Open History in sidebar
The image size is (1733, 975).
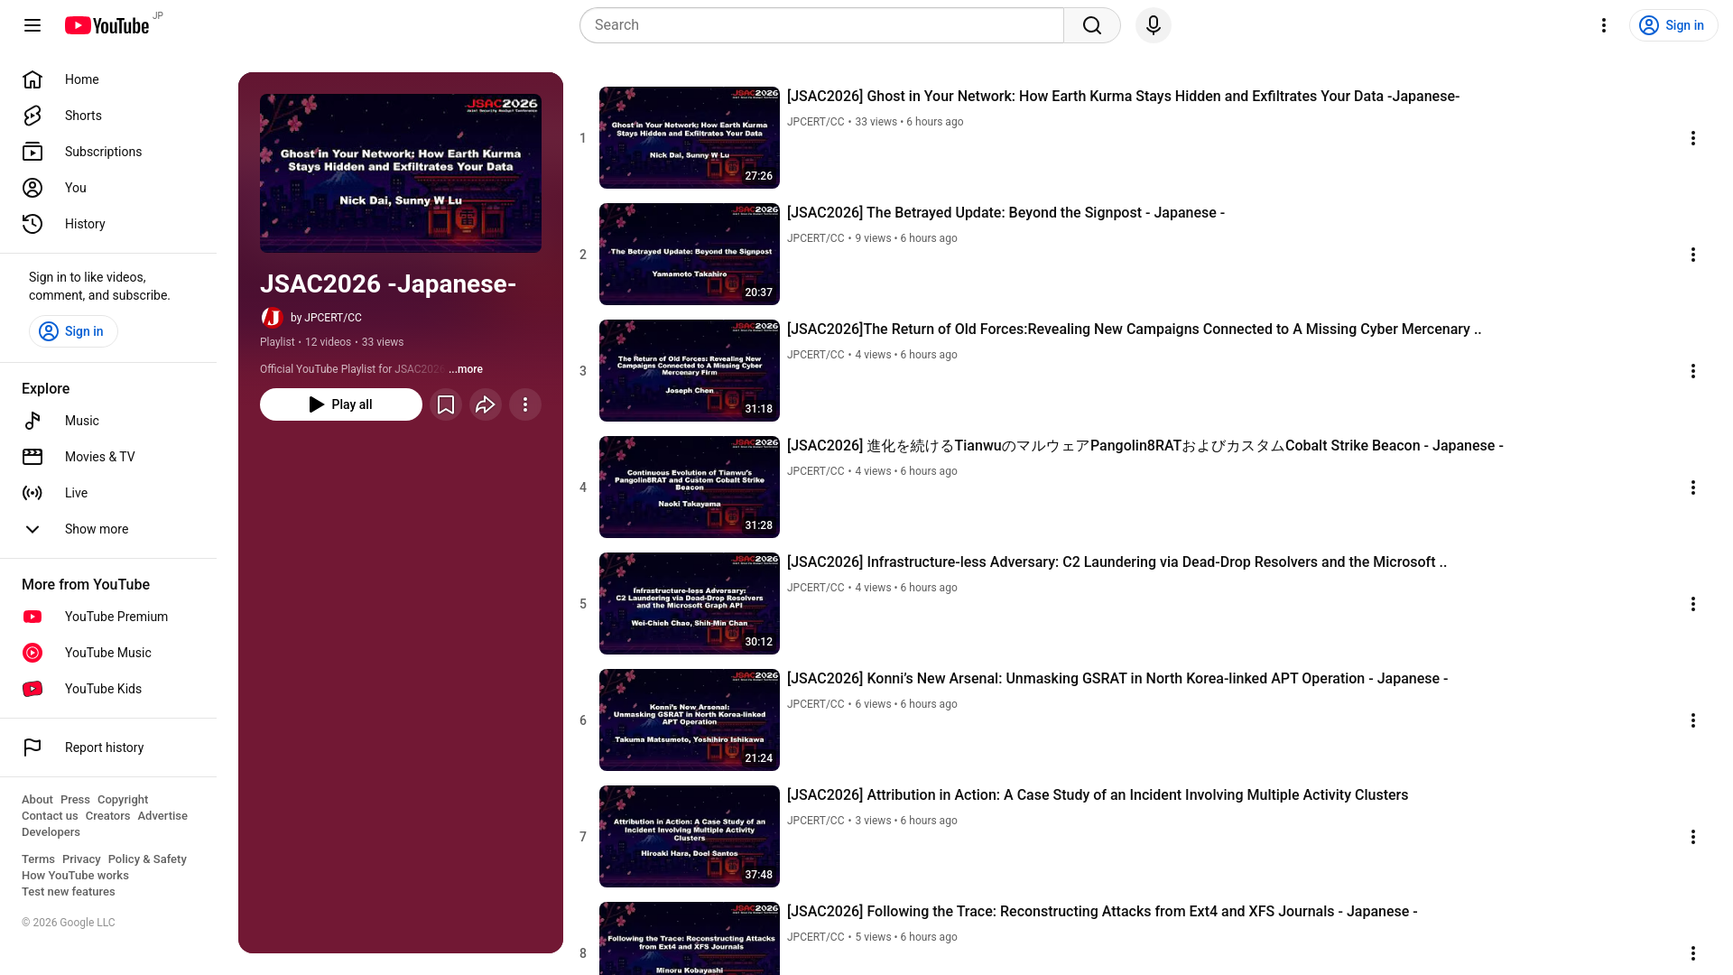[x=85, y=224]
